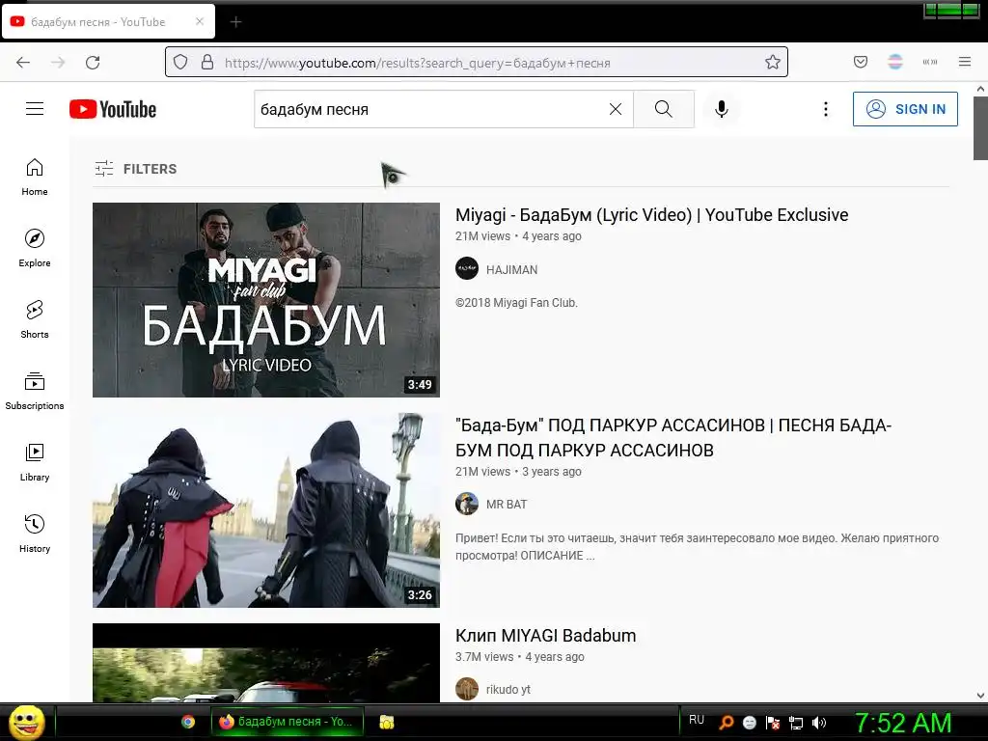
Task: Open the assassins parkour video thumbnail
Action: 266,510
